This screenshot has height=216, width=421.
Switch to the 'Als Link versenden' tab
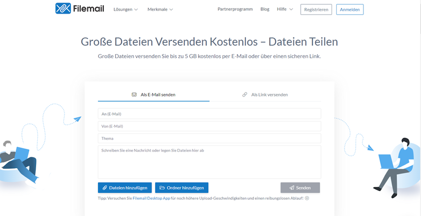pos(269,94)
